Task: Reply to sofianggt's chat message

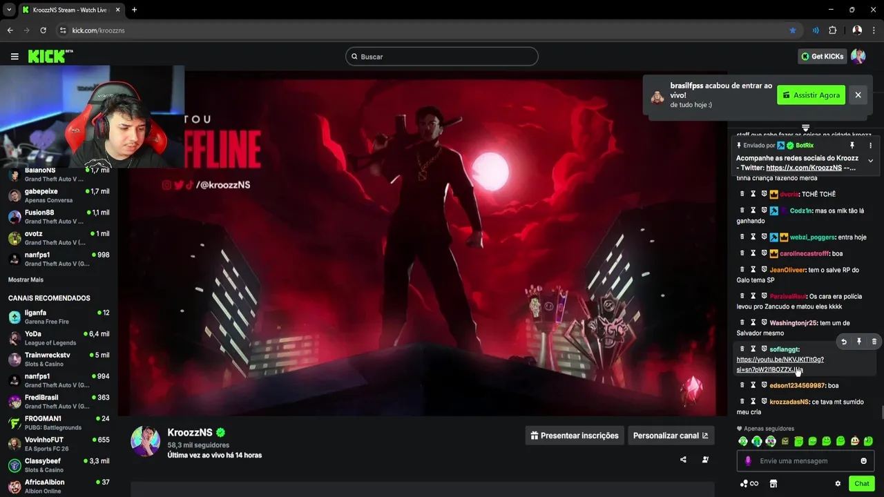Action: point(844,342)
